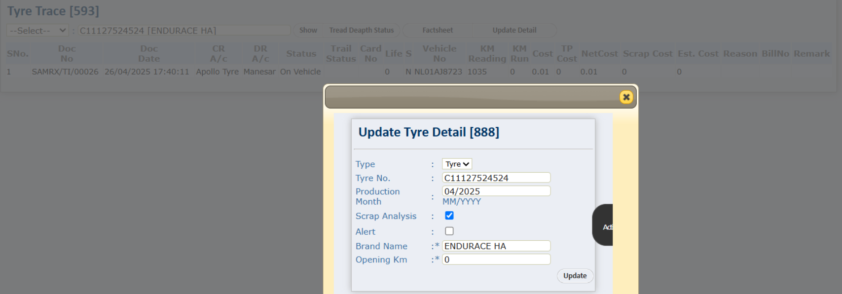Click the tyre search box showing C11127524524

[x=184, y=31]
